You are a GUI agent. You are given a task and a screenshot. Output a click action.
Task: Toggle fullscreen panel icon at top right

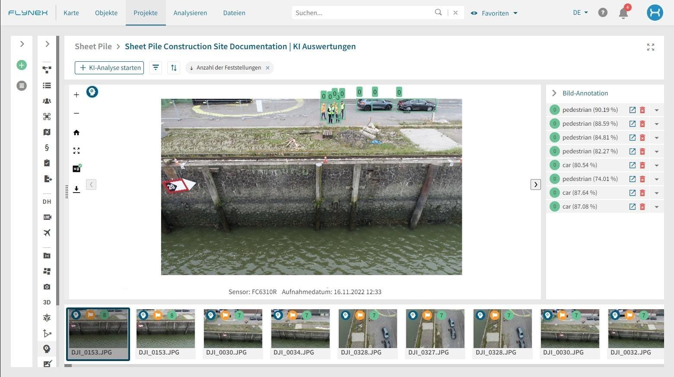coord(650,47)
